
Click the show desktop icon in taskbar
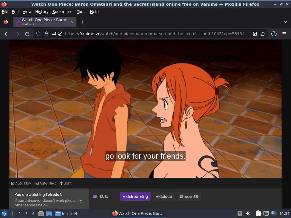click(49, 214)
